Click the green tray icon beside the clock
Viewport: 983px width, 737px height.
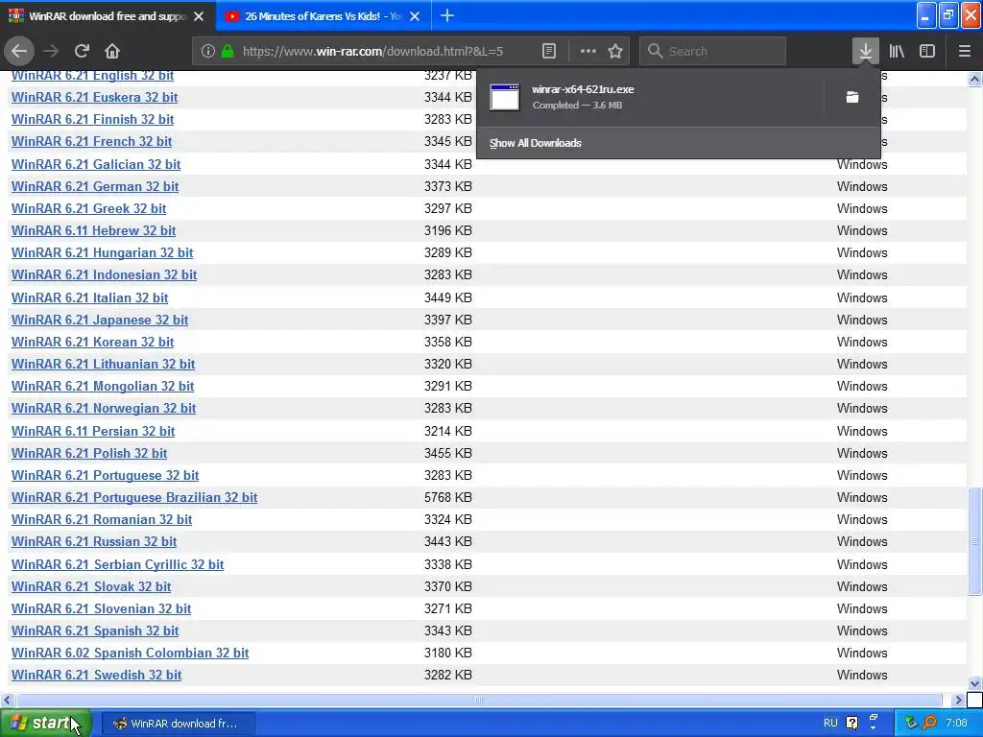(x=911, y=723)
